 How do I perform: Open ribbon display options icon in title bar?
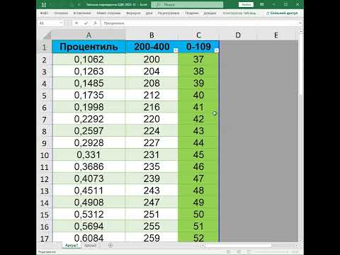[x=261, y=4]
